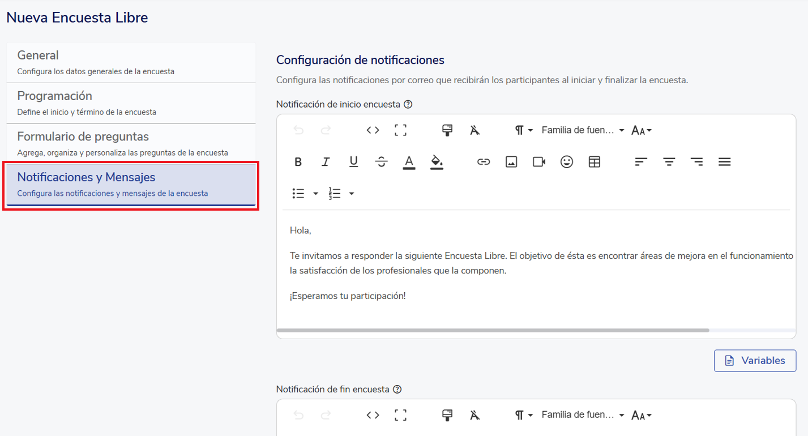Toggle fullscreen mode in the first editor
Screen dimensions: 808x436
[400, 130]
